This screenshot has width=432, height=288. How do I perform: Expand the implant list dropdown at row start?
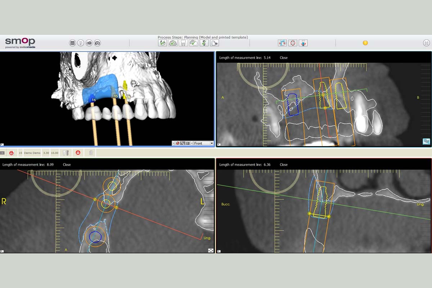point(3,153)
